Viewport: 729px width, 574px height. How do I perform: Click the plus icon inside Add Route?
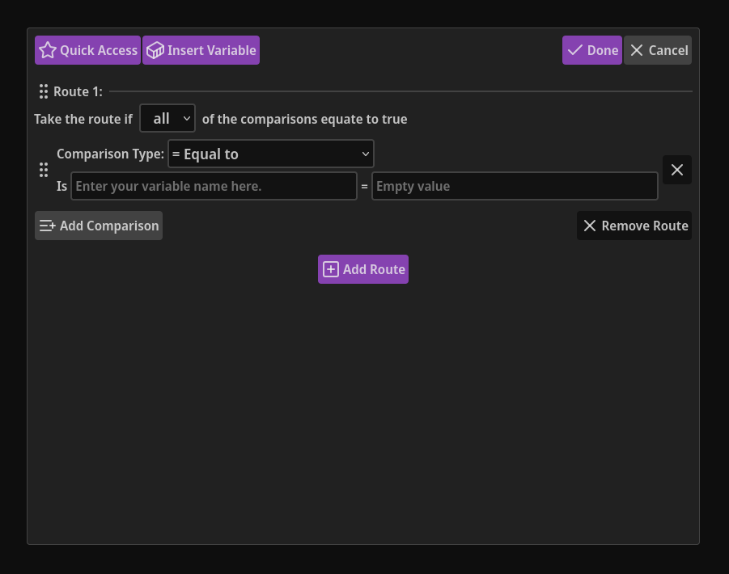click(x=331, y=268)
